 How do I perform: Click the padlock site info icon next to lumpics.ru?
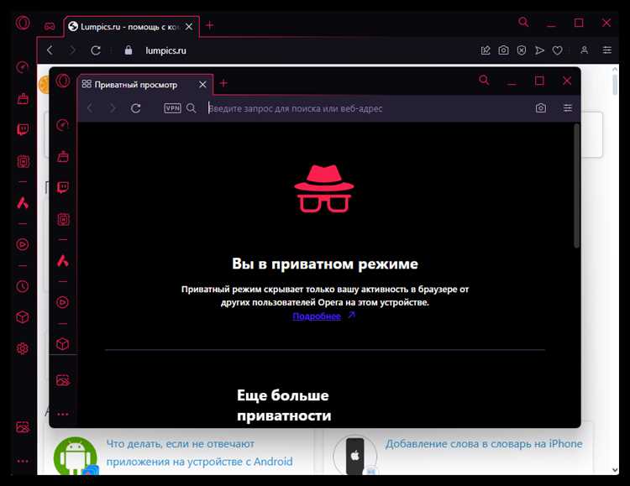129,50
